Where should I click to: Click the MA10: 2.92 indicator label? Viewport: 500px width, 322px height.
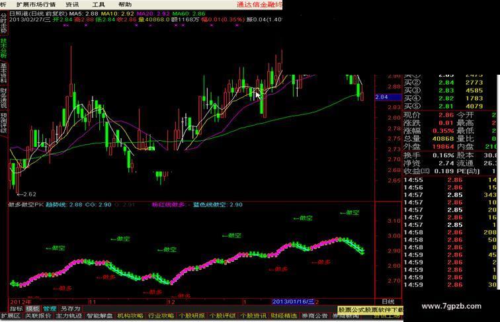pyautogui.click(x=117, y=14)
